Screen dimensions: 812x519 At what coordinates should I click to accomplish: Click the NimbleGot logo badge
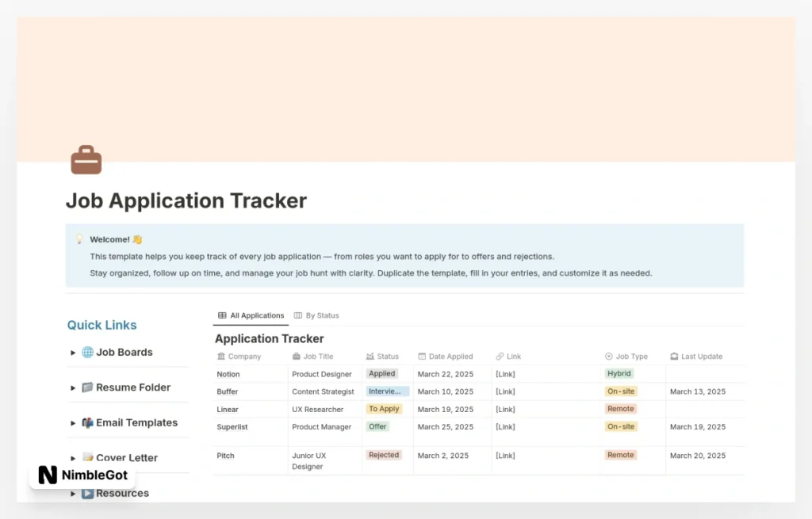point(82,475)
